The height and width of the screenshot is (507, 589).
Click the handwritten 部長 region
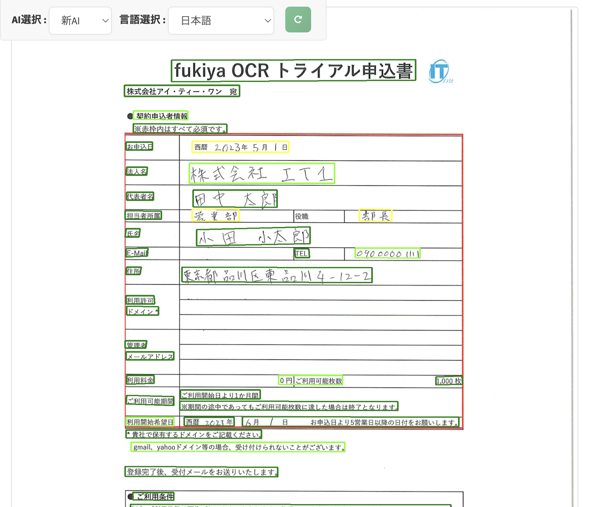pos(375,215)
